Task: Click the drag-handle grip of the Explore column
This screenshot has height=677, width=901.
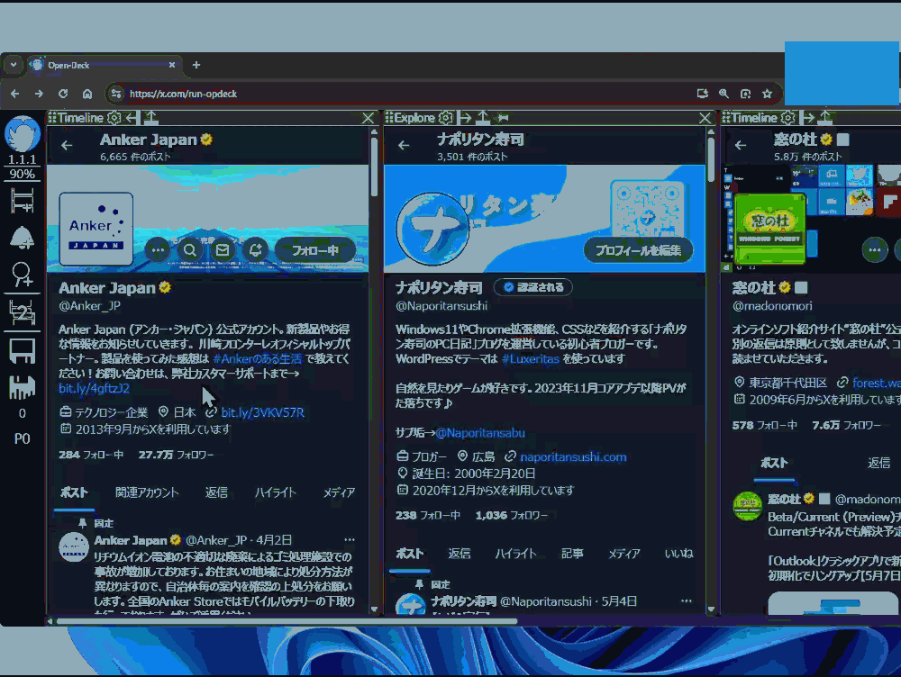Action: pyautogui.click(x=389, y=118)
